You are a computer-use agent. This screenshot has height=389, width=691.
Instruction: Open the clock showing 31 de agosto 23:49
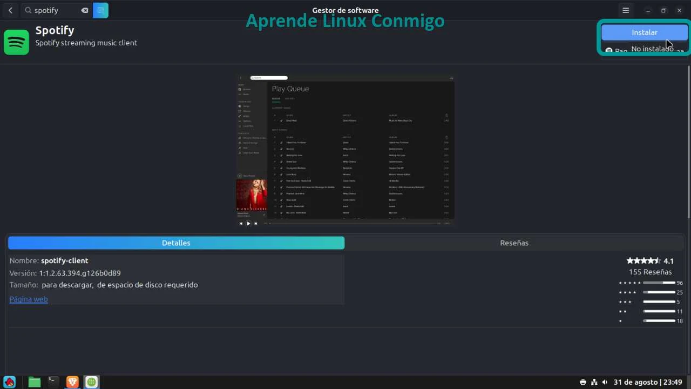pos(648,382)
